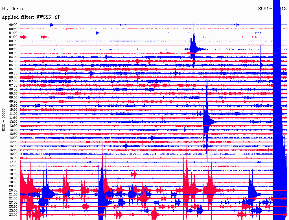Click the 12:30 time label
The image size is (289, 220).
click(x=13, y=126)
